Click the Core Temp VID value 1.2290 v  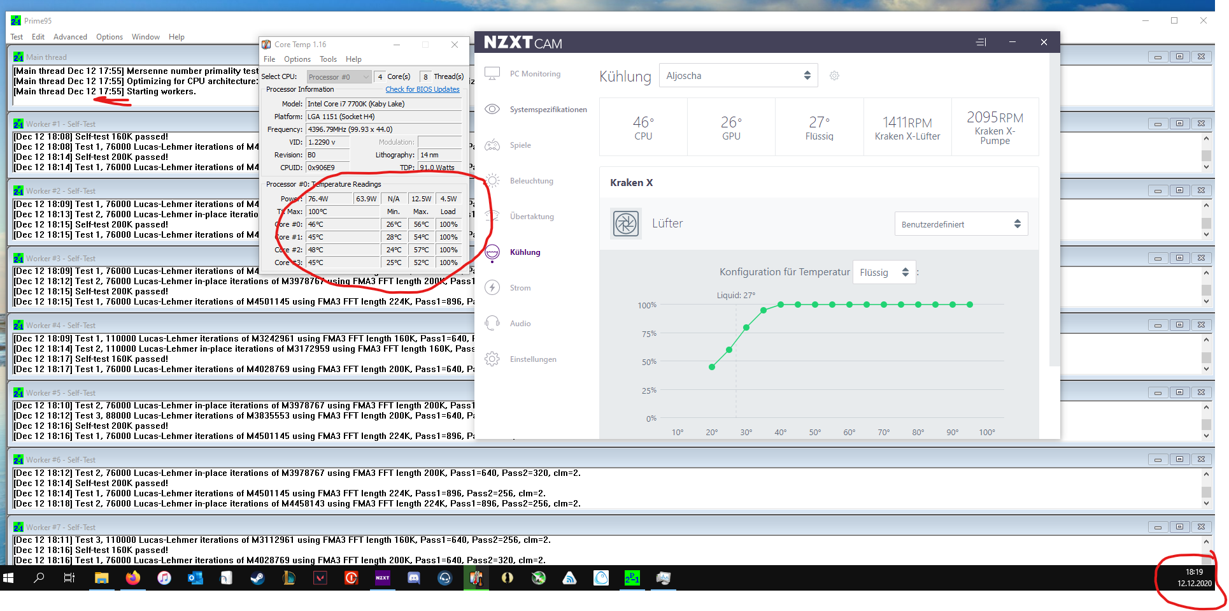(x=328, y=142)
